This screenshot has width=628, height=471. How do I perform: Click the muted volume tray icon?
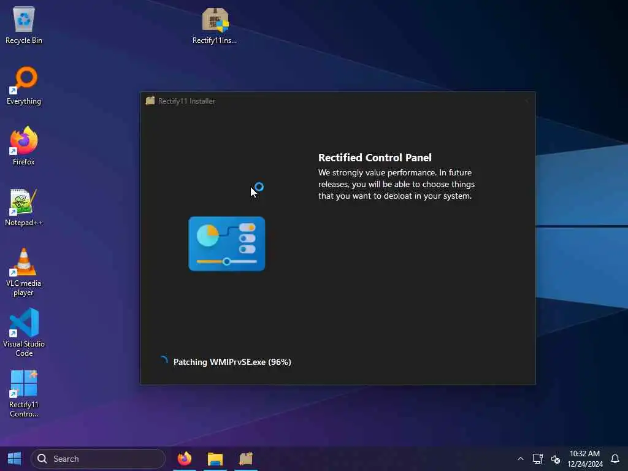(556, 459)
